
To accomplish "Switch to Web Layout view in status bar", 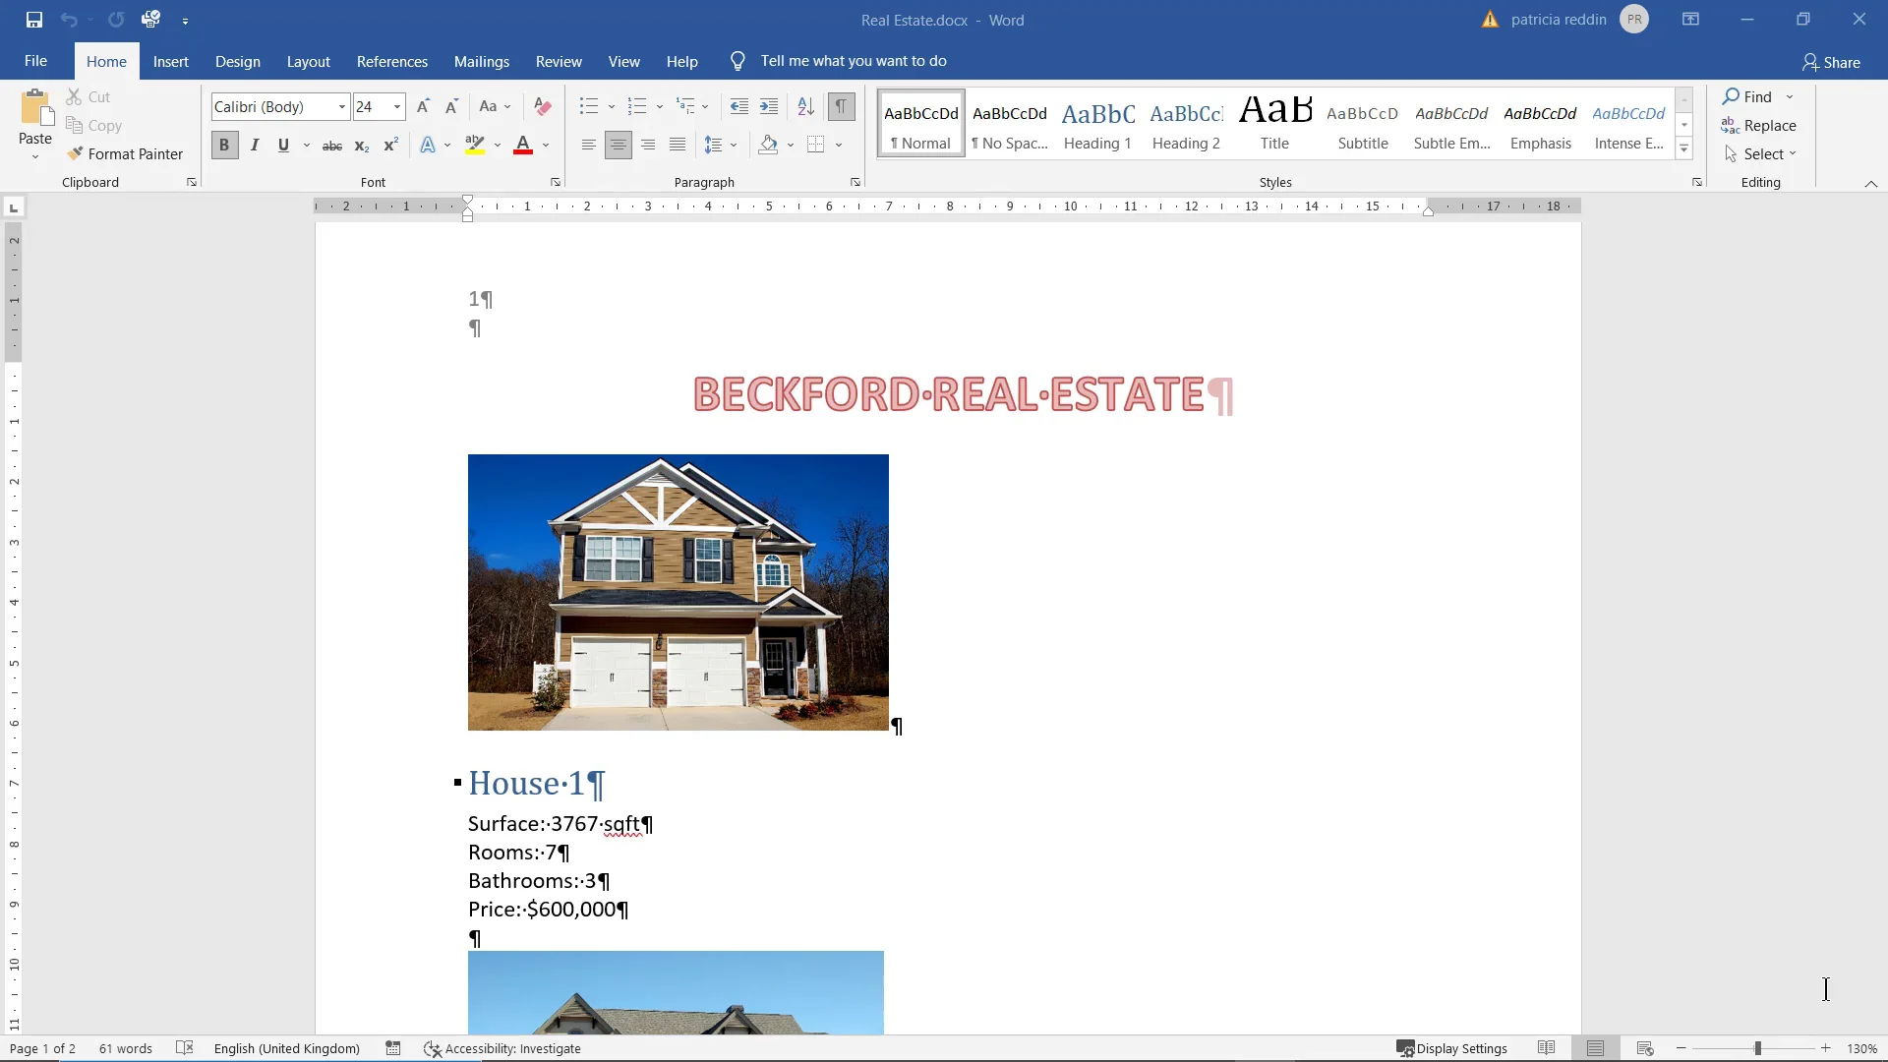I will pos(1645,1048).
